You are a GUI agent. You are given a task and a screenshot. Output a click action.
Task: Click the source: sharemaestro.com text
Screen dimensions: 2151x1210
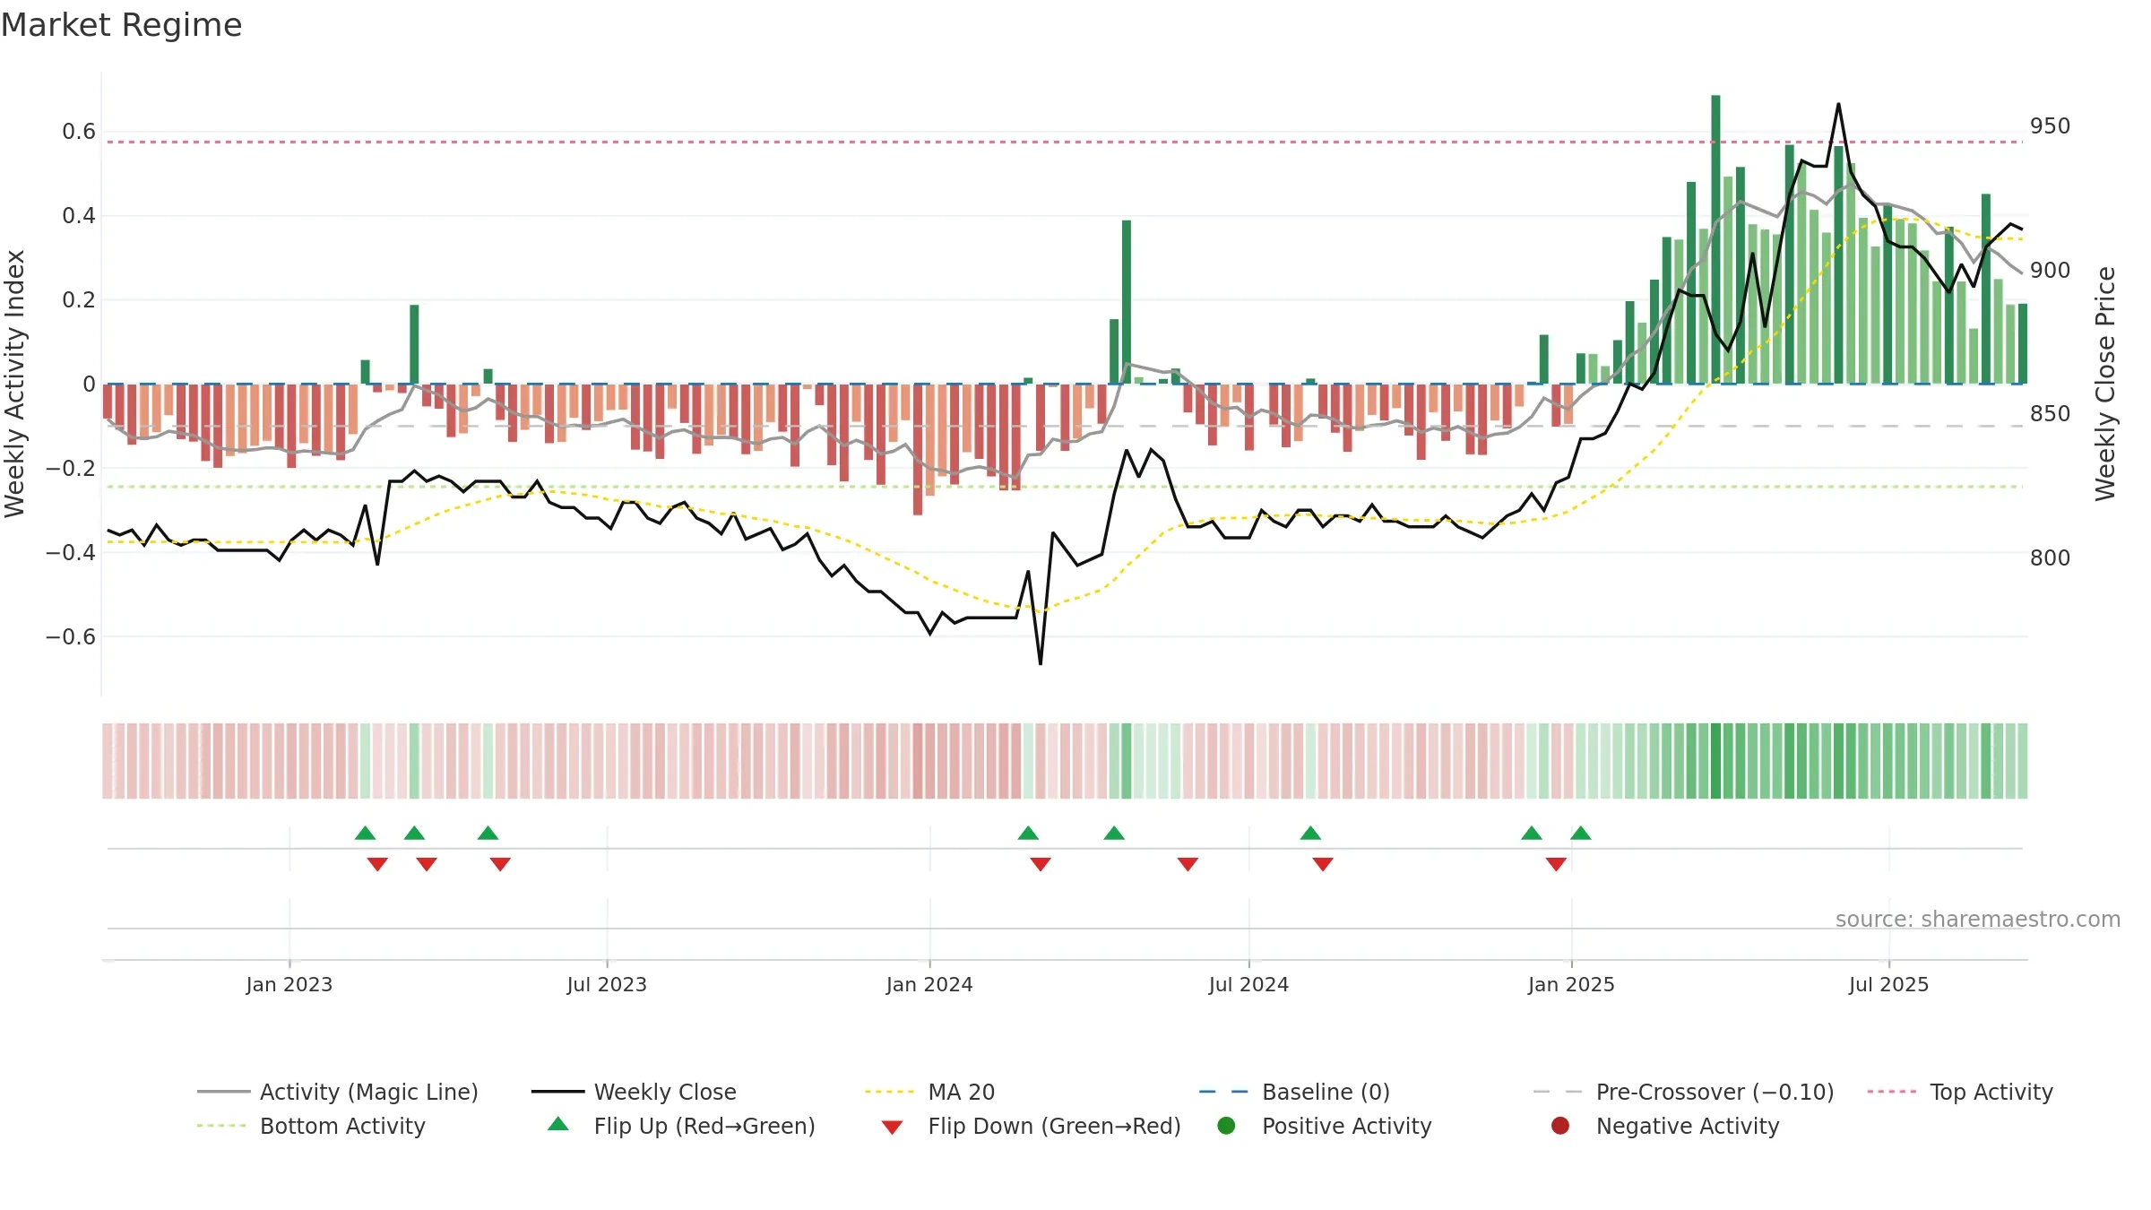coord(1977,919)
